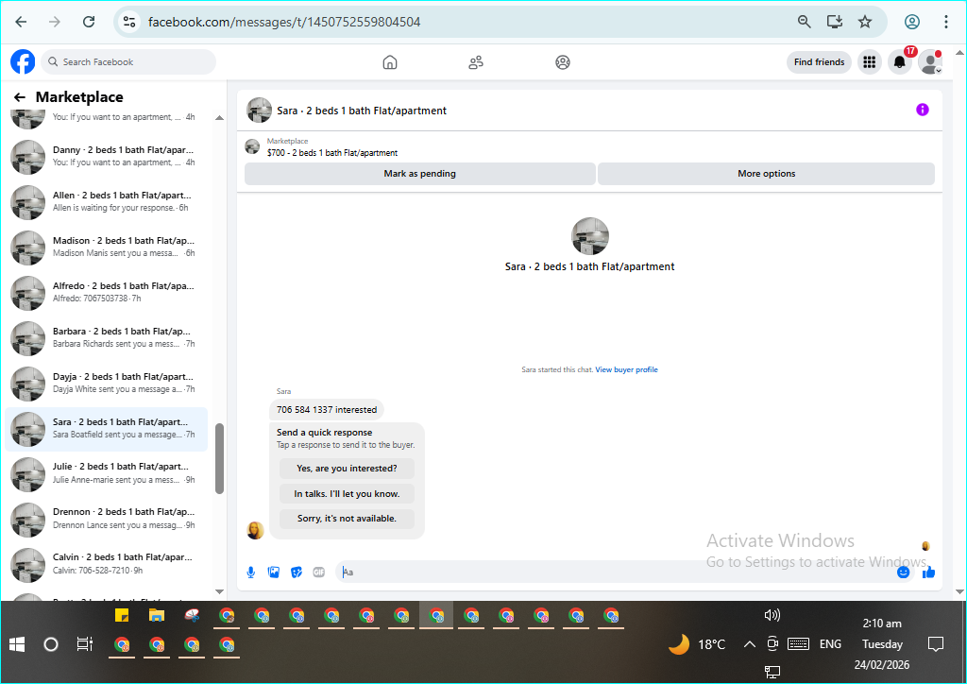This screenshot has width=967, height=684.
Task: Open Calvin's apartment conversation
Action: pyautogui.click(x=106, y=564)
